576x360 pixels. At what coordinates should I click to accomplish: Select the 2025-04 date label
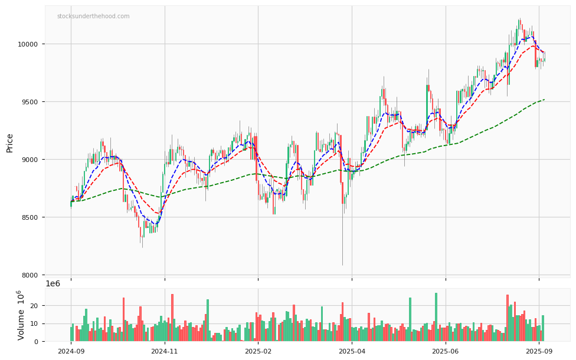(352, 351)
